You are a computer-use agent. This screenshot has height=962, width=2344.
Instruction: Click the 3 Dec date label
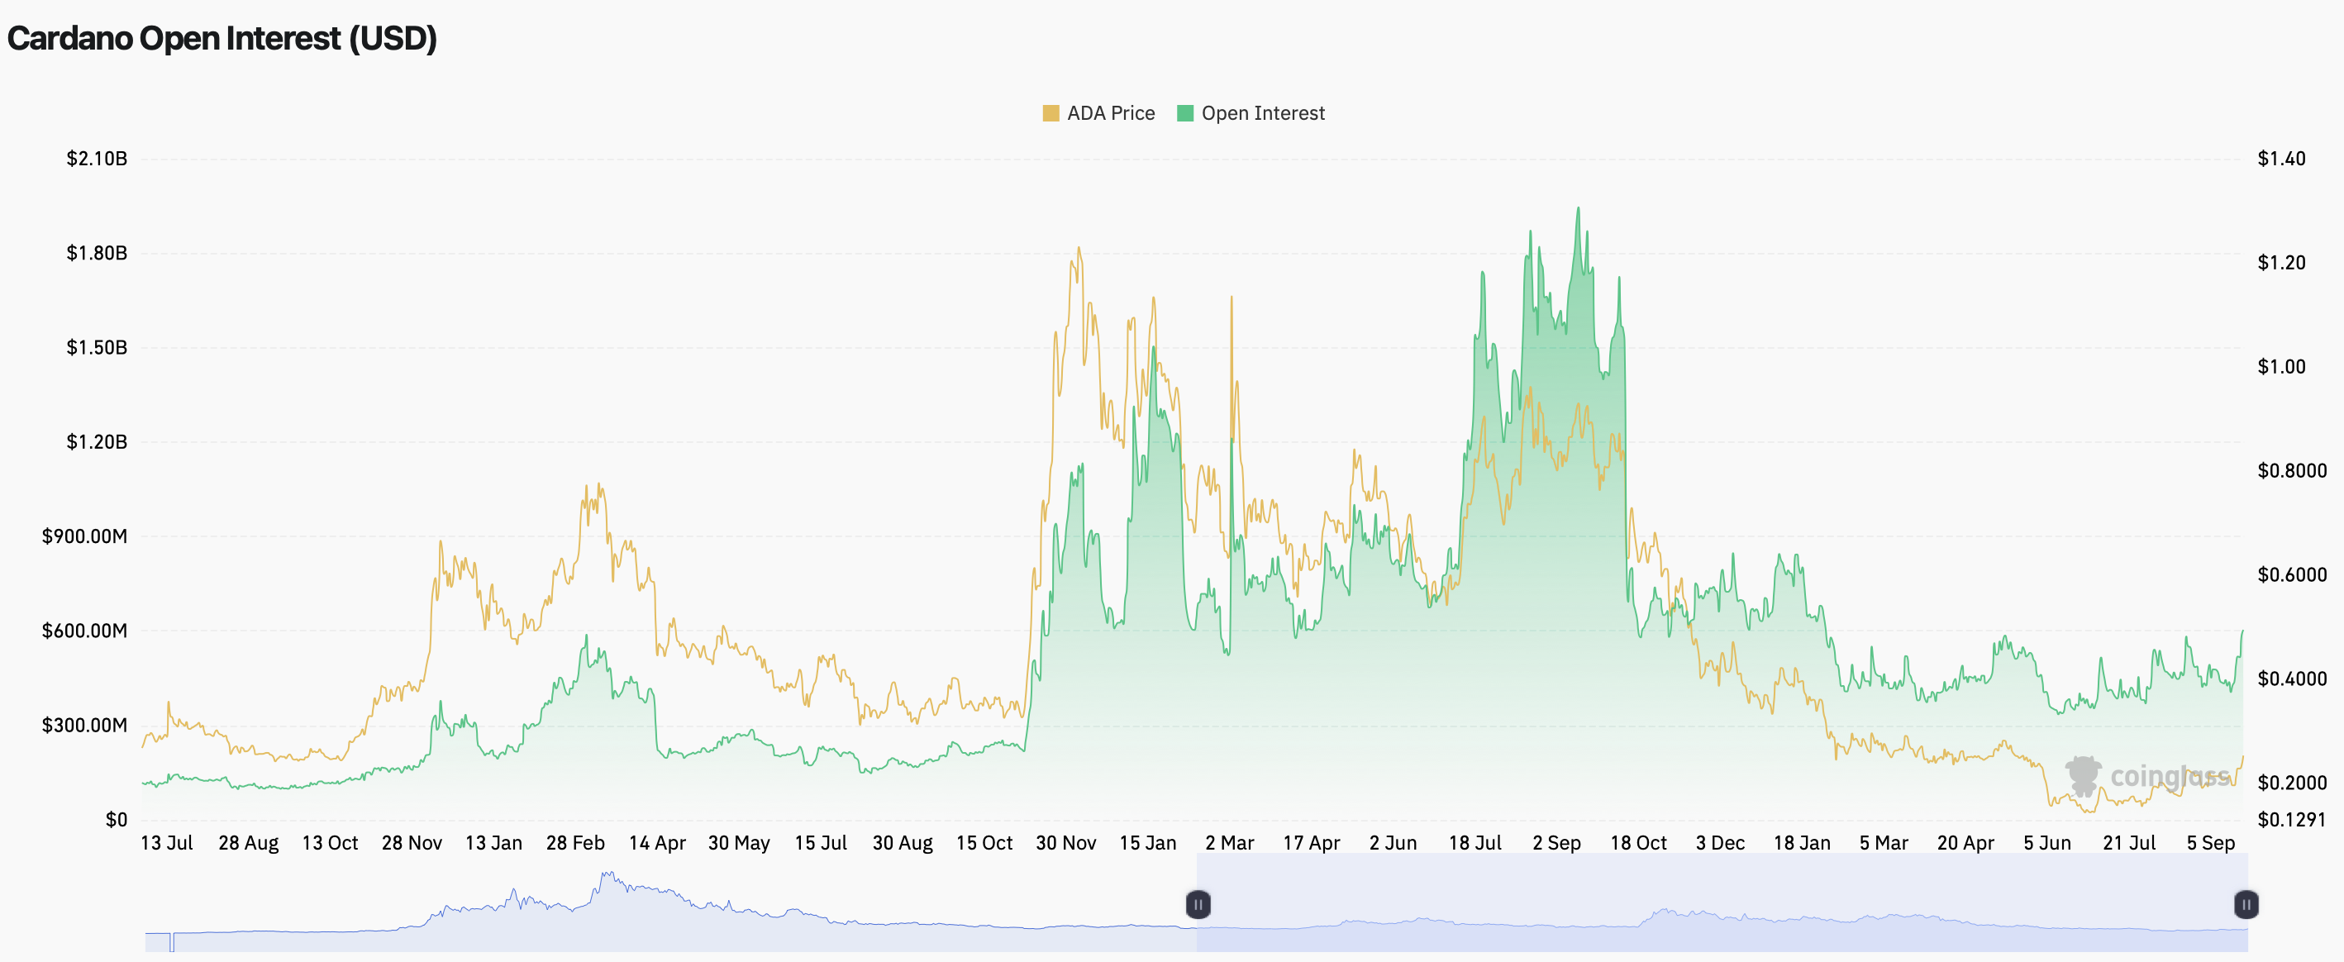coord(1721,844)
